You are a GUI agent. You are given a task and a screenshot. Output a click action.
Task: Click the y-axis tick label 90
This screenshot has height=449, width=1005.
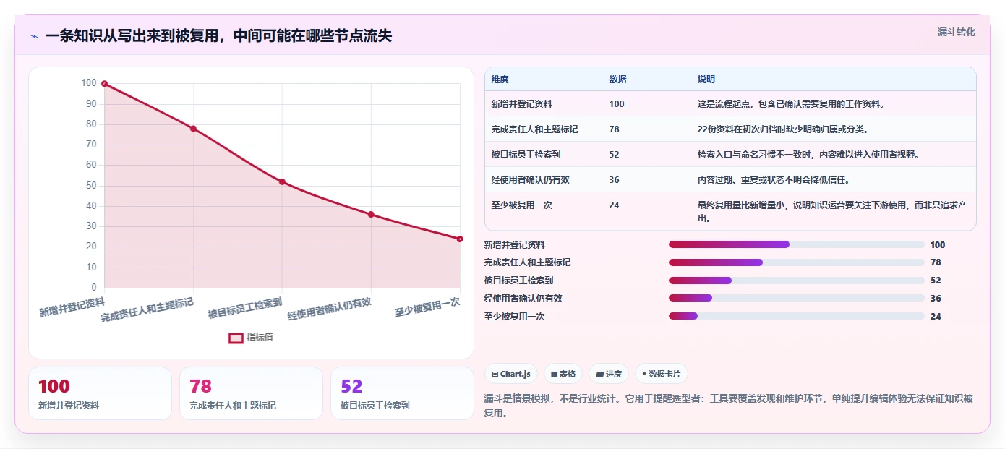click(x=90, y=104)
